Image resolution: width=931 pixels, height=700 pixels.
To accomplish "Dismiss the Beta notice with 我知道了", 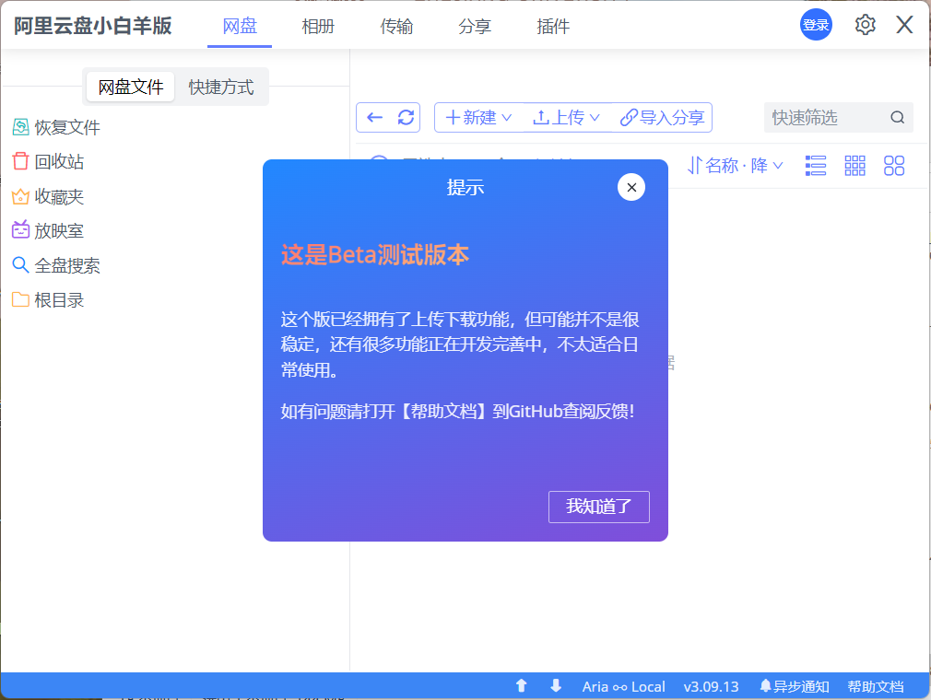I will pyautogui.click(x=598, y=507).
